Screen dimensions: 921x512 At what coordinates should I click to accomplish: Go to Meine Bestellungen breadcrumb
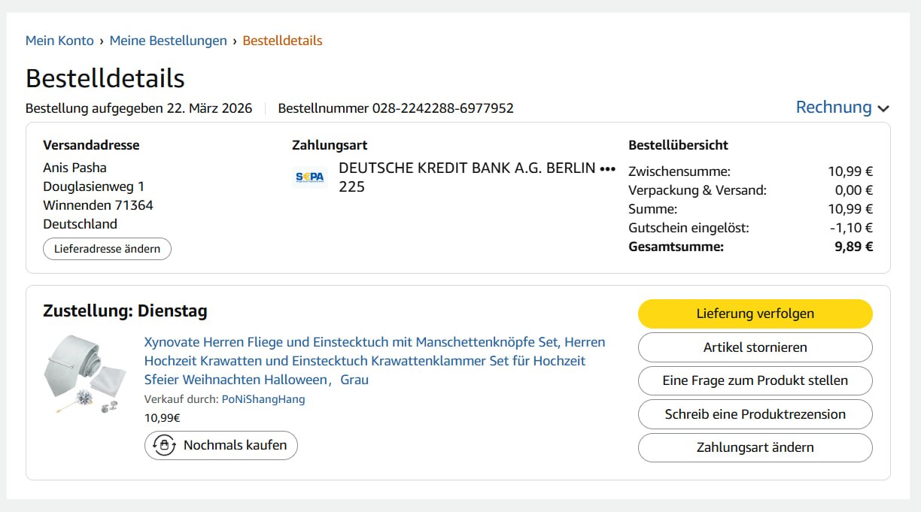click(x=168, y=41)
